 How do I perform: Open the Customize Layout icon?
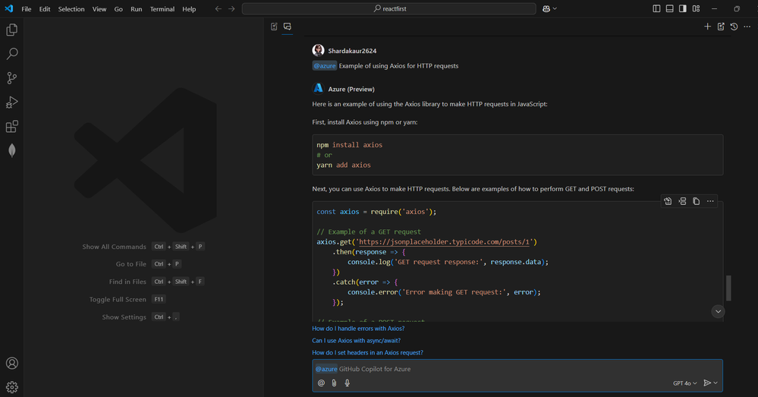(696, 8)
